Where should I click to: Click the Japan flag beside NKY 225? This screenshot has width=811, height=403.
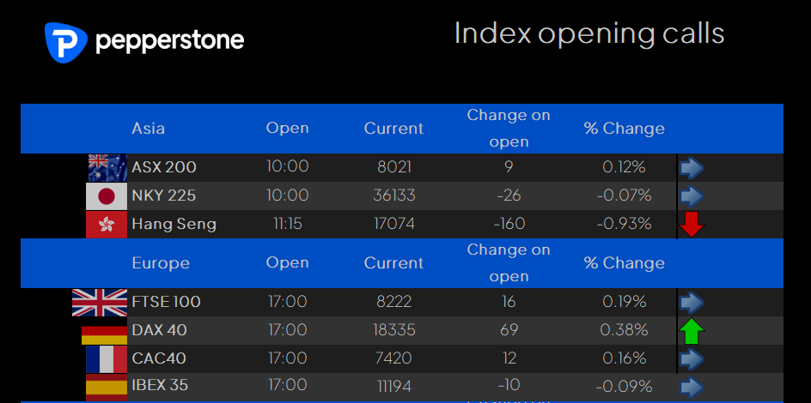point(107,196)
